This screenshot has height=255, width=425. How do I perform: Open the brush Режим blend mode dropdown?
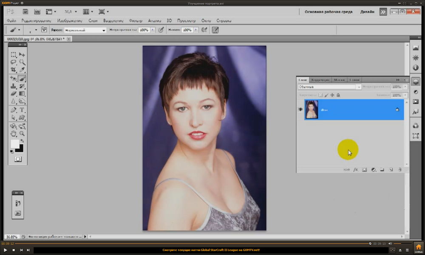pos(85,30)
